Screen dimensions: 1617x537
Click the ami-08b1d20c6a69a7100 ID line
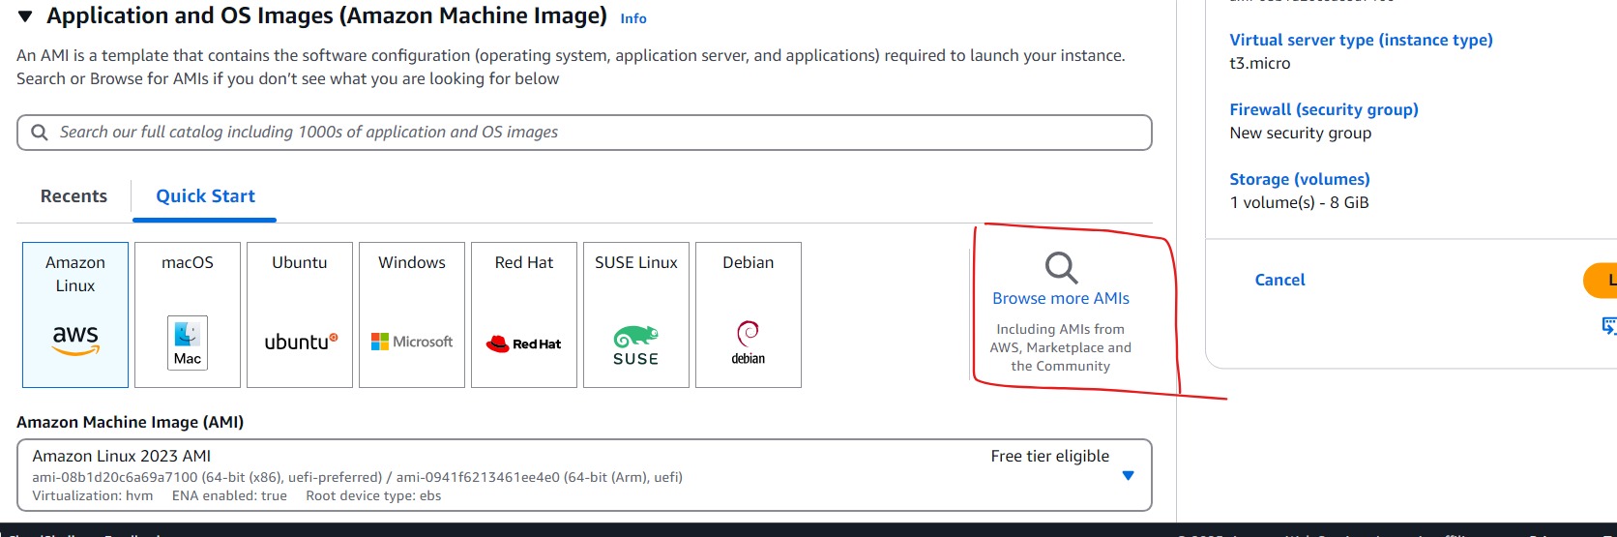(357, 477)
